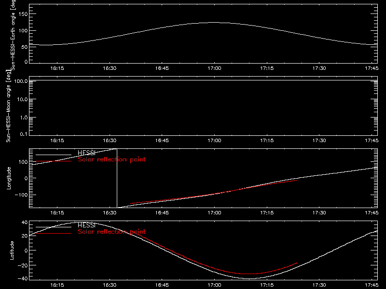386x289 pixels.
Task: Click the peak of the Sun-HESSI-Earth angle curve
Action: [214, 22]
